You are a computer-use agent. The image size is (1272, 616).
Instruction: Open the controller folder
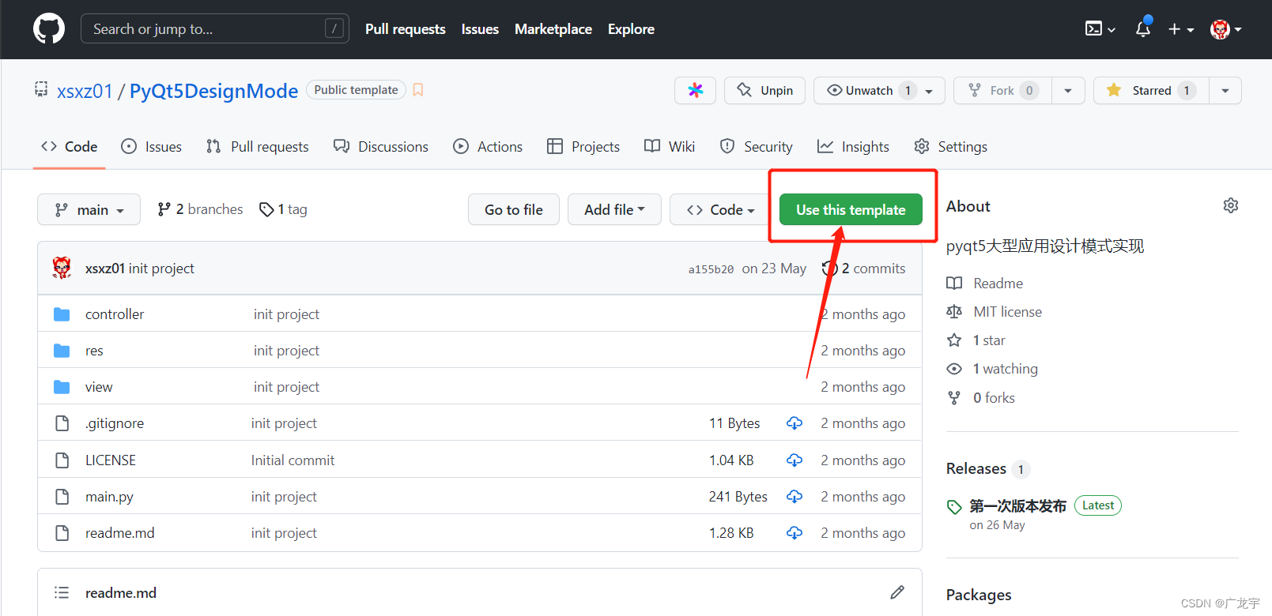pyautogui.click(x=115, y=314)
